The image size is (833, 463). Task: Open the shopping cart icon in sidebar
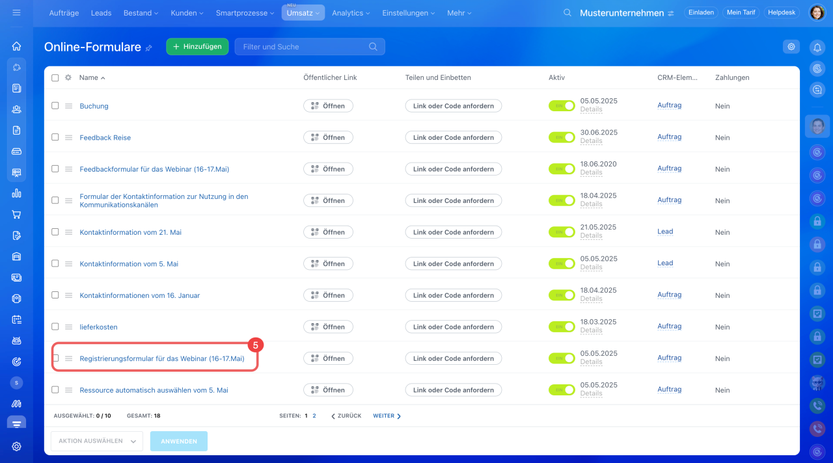coord(16,214)
